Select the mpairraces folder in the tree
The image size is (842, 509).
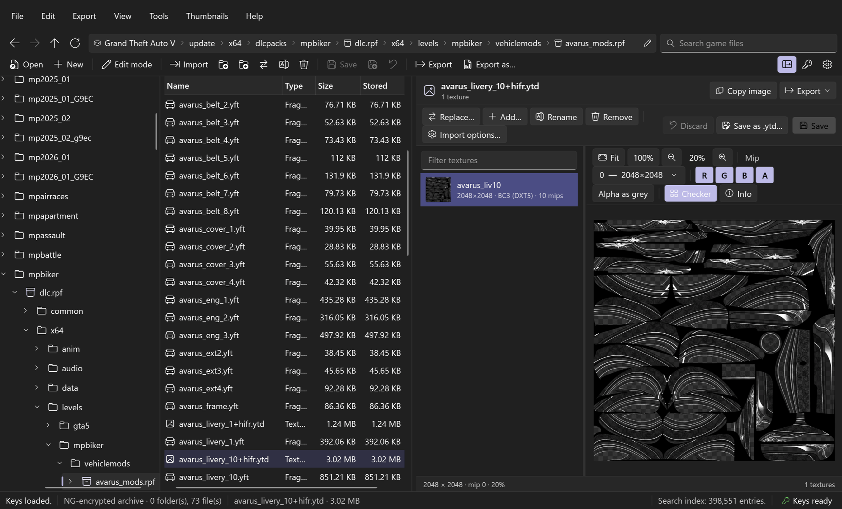coord(48,196)
